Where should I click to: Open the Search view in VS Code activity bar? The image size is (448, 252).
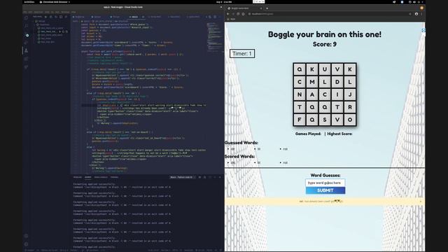pyautogui.click(x=27, y=26)
